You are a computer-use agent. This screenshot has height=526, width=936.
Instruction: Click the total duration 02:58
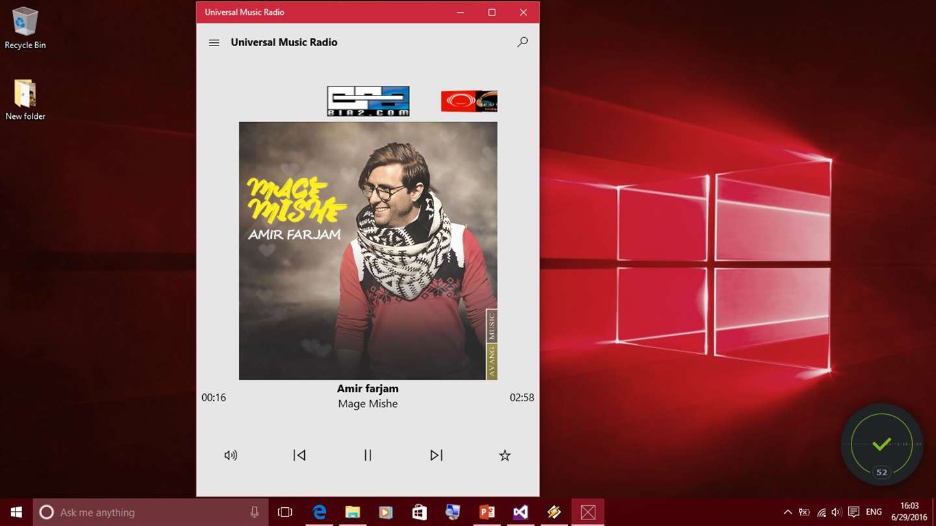tap(522, 397)
